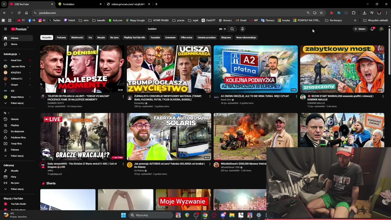Image resolution: width=391 pixels, height=220 pixels.
Task: Play the A2 płatna video thumbnail
Action: point(256,69)
